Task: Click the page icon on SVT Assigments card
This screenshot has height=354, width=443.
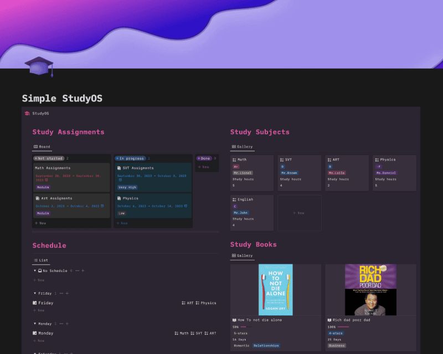Action: coord(120,168)
